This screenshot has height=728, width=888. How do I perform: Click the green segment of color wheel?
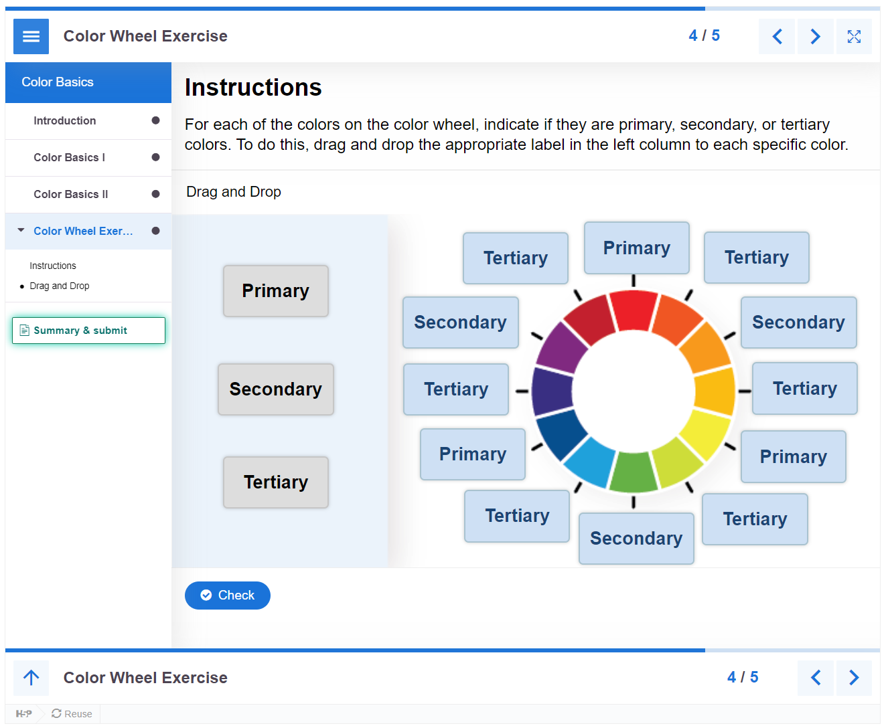[632, 472]
